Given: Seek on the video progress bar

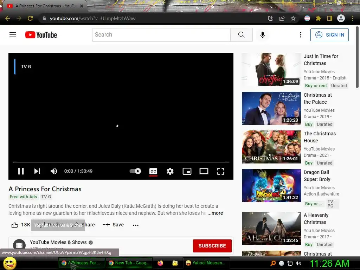Looking at the screenshot, I should click(x=121, y=162).
